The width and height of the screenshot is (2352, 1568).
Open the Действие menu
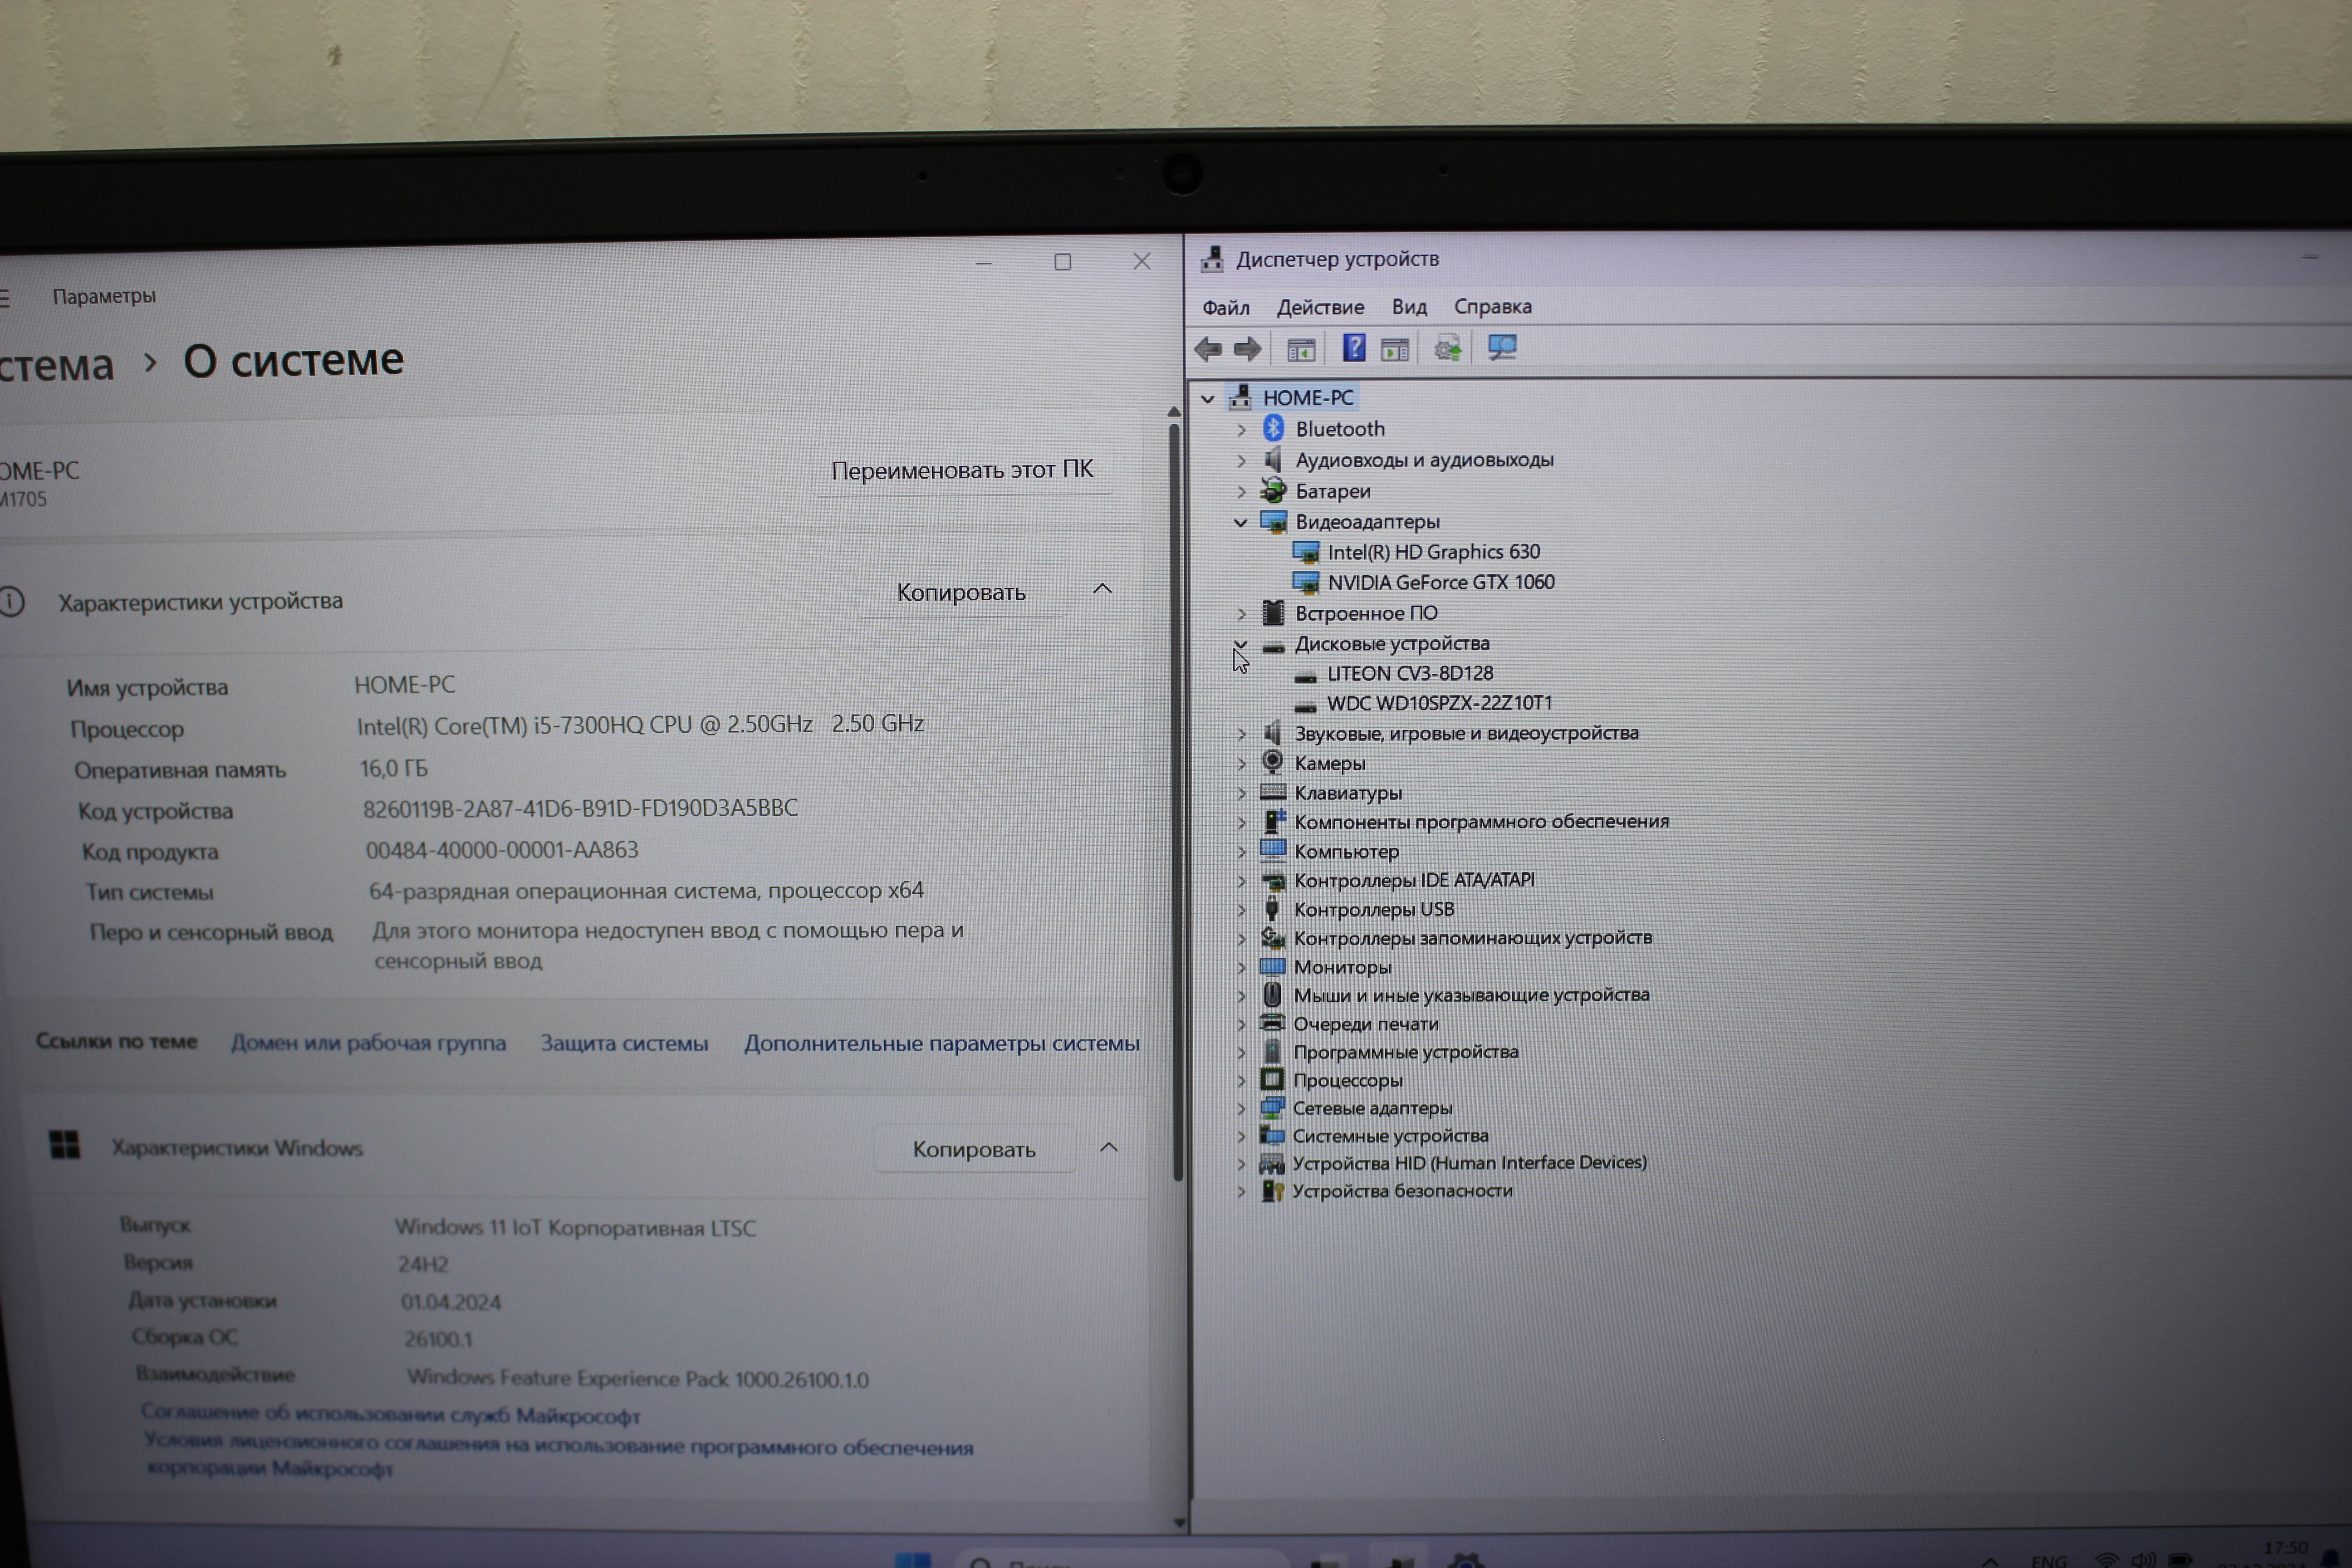(x=1319, y=307)
